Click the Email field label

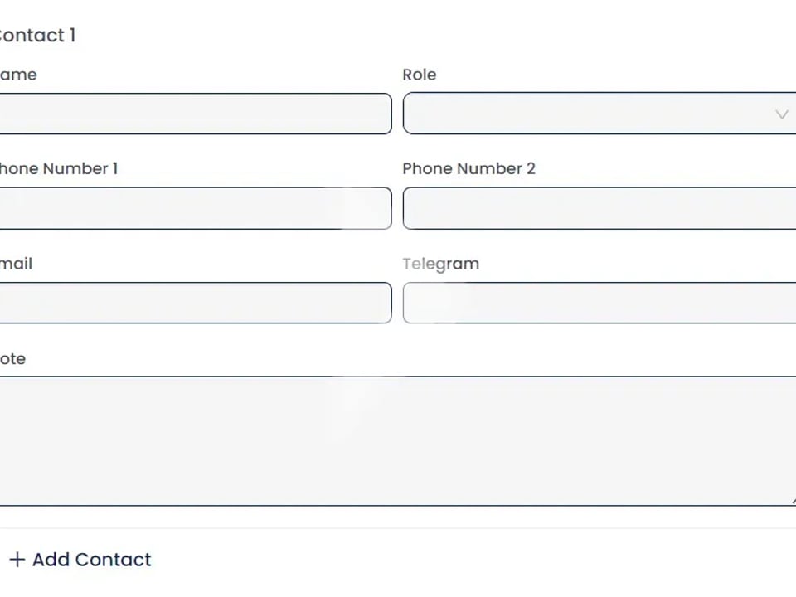click(17, 264)
